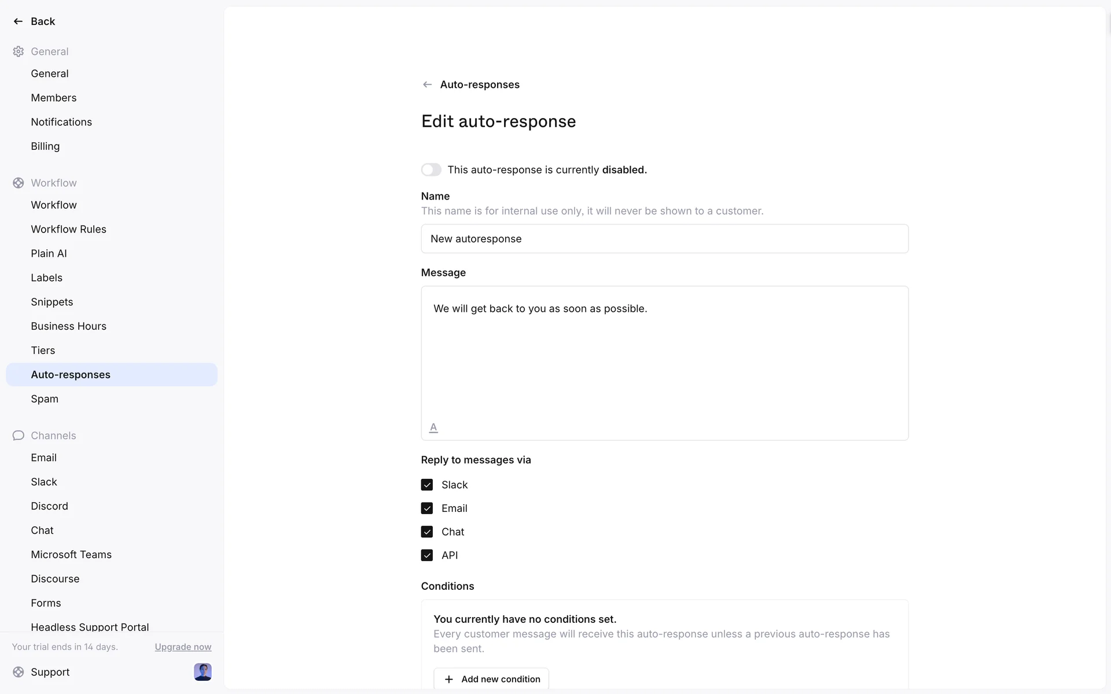
Task: Click Add new condition button
Action: [x=491, y=679]
